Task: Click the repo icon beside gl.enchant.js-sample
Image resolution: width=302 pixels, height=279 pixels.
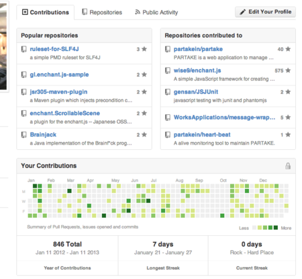Action: (23, 75)
